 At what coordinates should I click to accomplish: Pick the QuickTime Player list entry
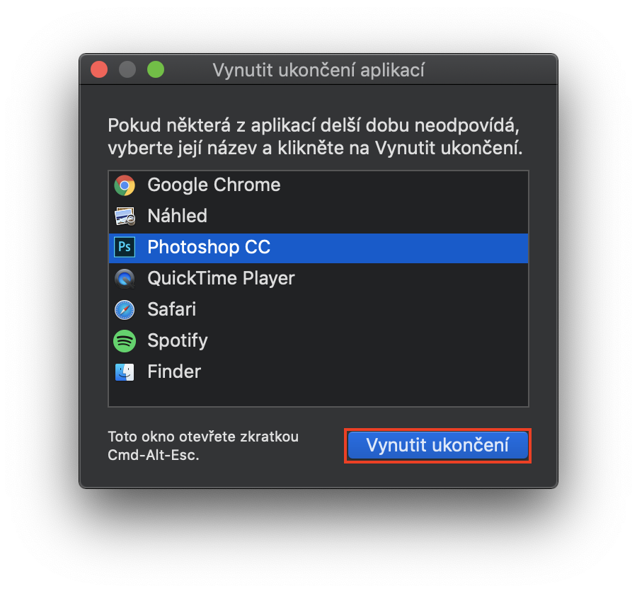(x=221, y=279)
